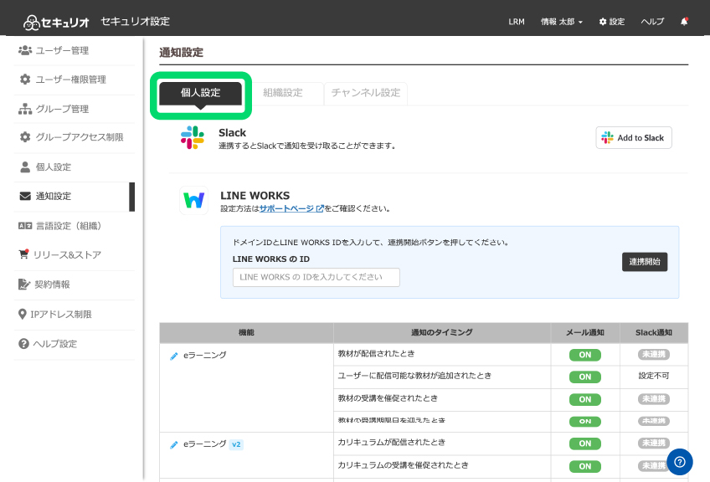Switch to the 組織設定 tab
Viewport: 710px width, 482px height.
pos(282,93)
